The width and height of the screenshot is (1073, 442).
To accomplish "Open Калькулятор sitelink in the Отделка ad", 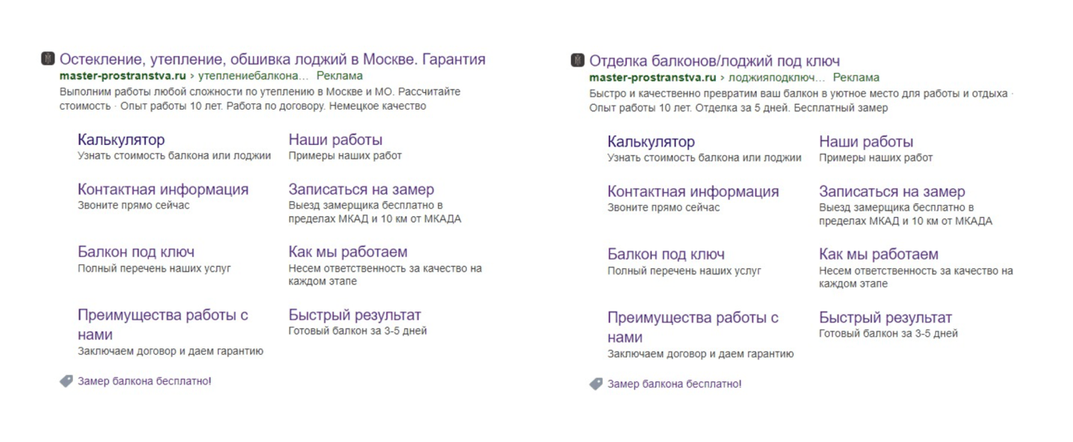I will tap(650, 142).
